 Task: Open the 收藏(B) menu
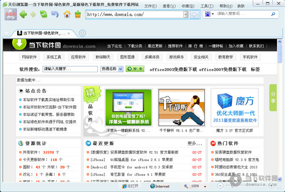click(x=188, y=6)
